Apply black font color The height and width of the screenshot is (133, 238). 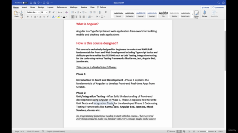tap(64, 17)
